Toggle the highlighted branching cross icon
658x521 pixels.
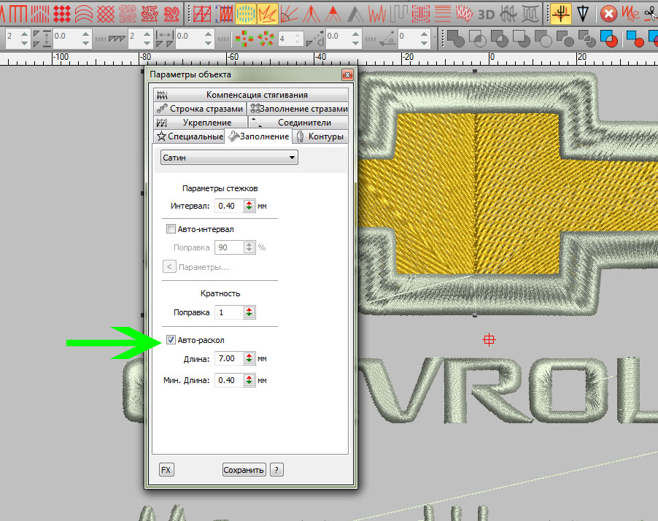pos(561,13)
